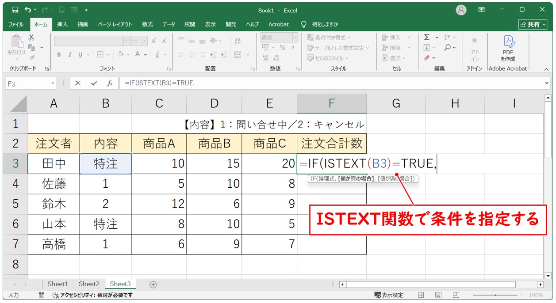The height and width of the screenshot is (303, 556).
Task: Open the 挿入 ribbon tab
Action: pyautogui.click(x=62, y=24)
